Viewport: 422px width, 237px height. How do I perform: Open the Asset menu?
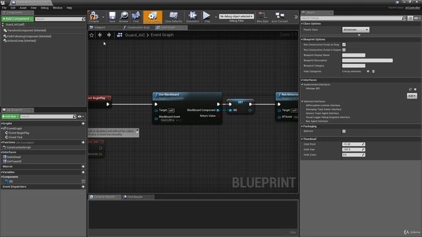[23, 8]
